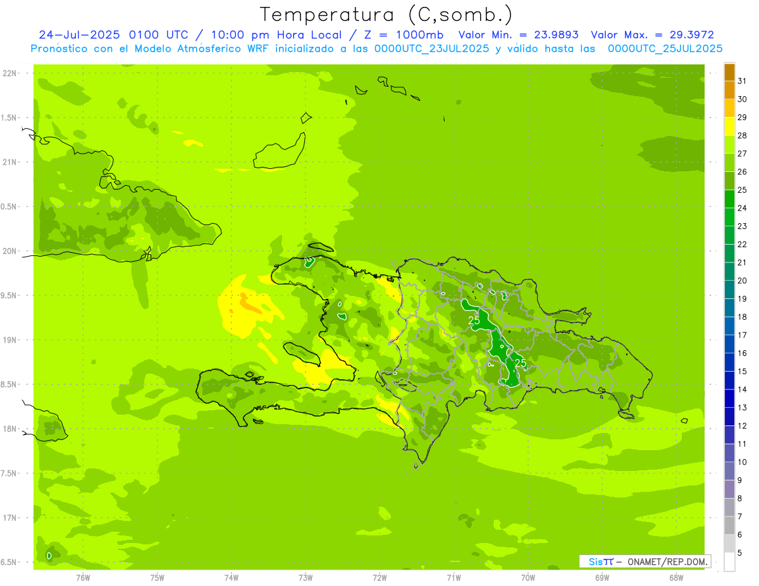Click the "18N" latitude axis label

click(x=9, y=429)
